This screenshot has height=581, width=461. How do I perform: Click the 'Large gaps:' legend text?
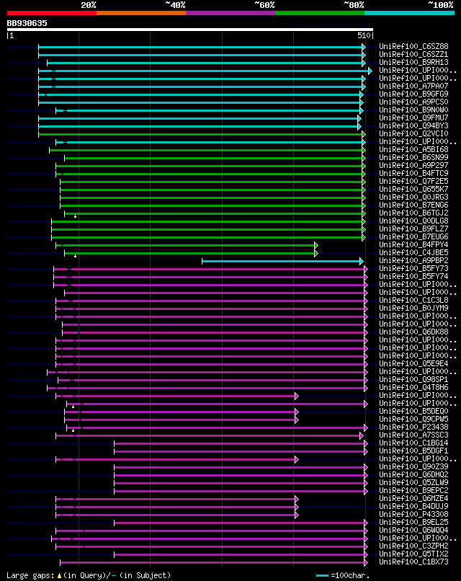[30, 575]
